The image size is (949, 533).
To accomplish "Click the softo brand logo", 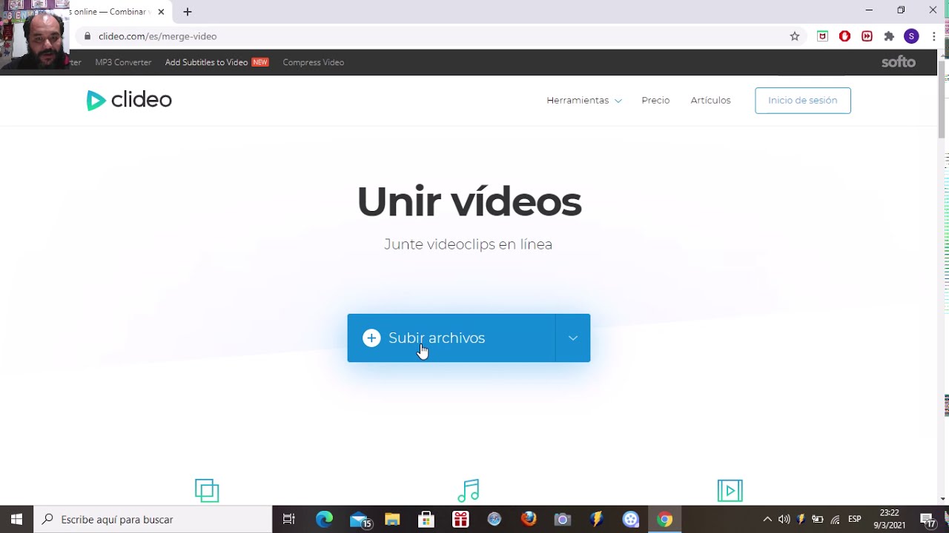I will (899, 62).
